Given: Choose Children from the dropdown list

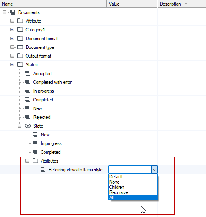Looking at the screenshot, I should [133, 187].
